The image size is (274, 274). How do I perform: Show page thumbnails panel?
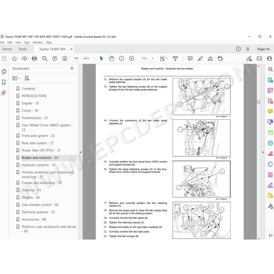tap(4, 72)
